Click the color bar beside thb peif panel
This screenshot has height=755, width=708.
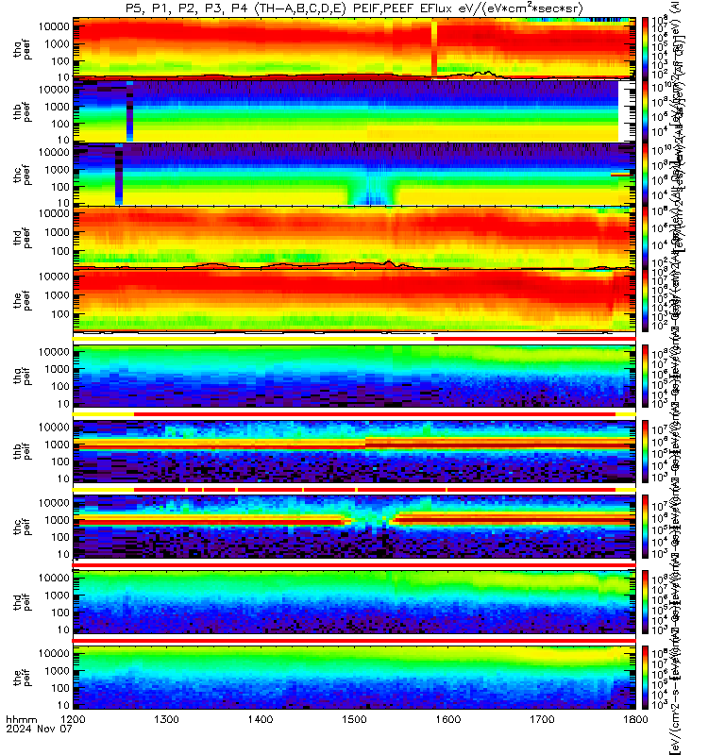[x=645, y=451]
